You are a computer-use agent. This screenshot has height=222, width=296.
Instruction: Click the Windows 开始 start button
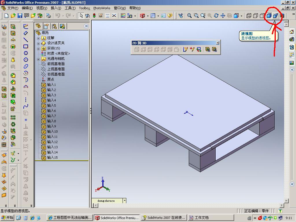(8, 217)
